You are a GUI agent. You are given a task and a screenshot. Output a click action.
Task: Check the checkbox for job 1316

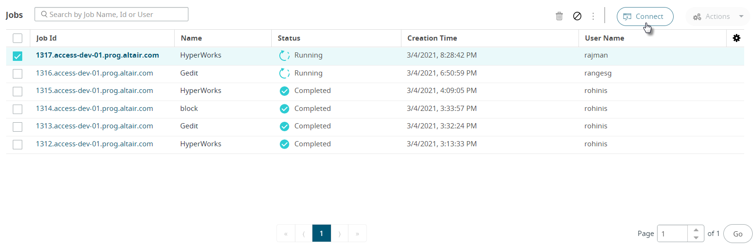pos(18,74)
